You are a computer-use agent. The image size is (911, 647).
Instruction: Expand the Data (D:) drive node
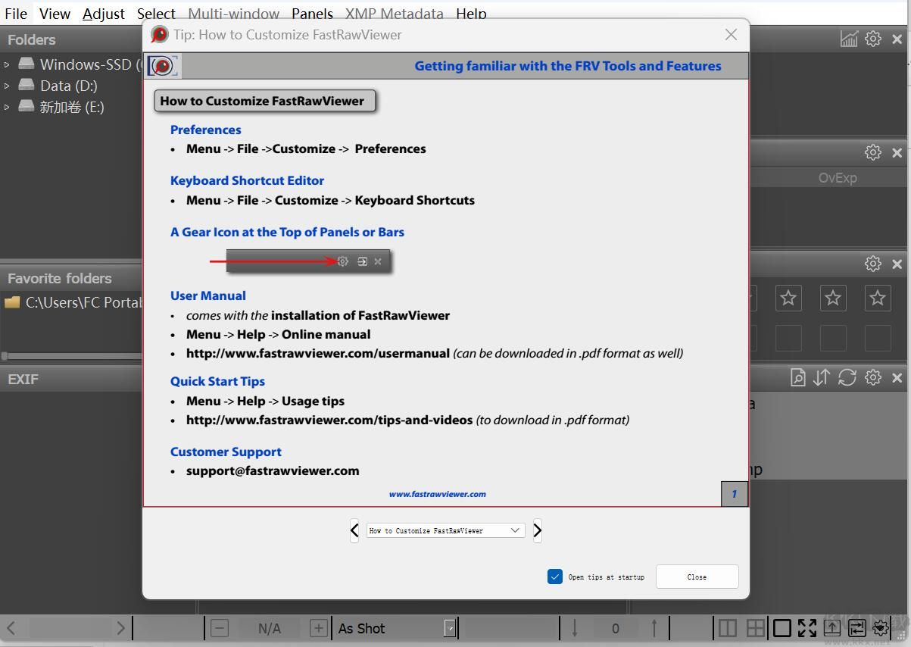pyautogui.click(x=8, y=86)
